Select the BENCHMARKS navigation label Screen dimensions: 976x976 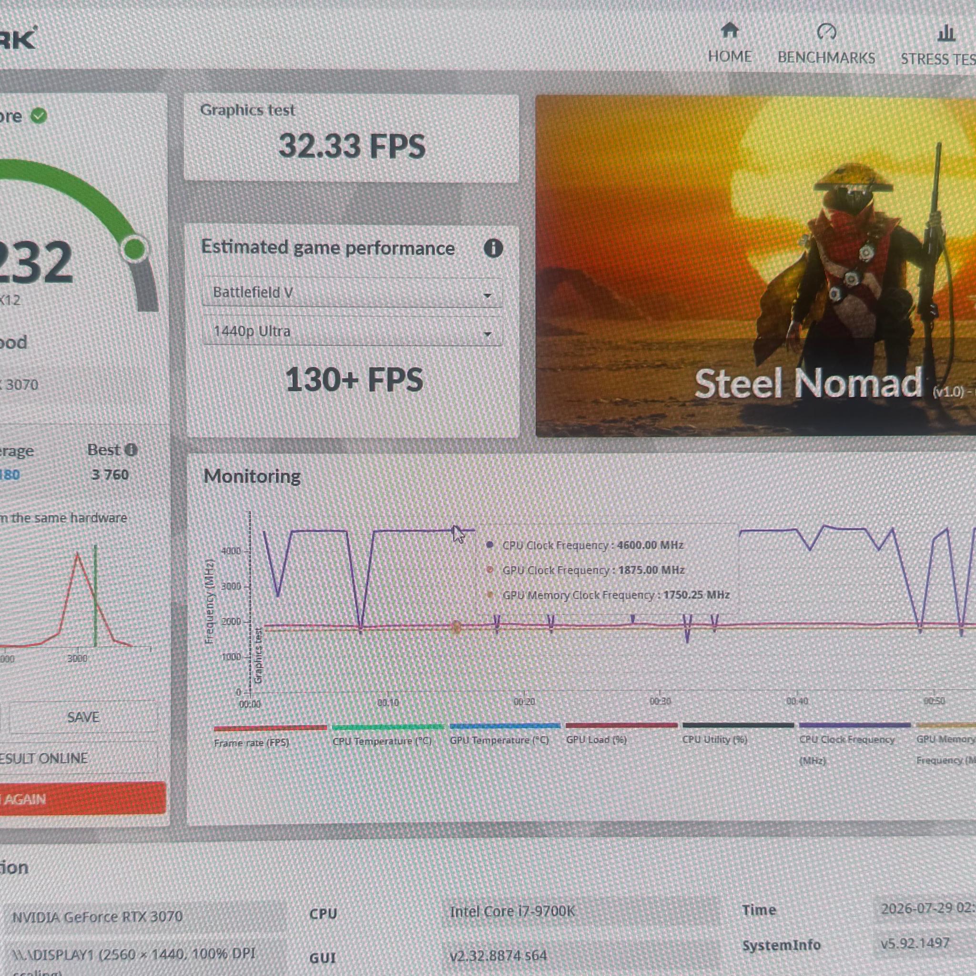(826, 58)
